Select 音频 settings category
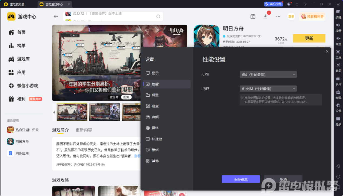Image resolution: width=343 pixels, height=196 pixels. pos(167,117)
